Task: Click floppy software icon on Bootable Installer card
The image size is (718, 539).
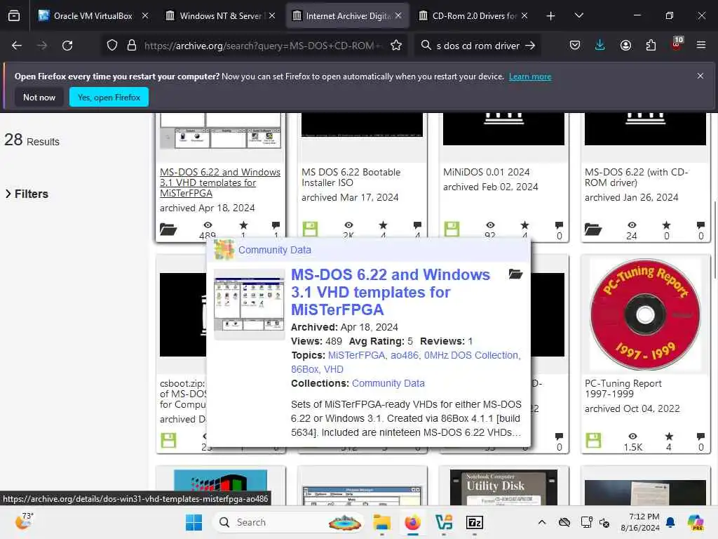Action: tap(310, 229)
